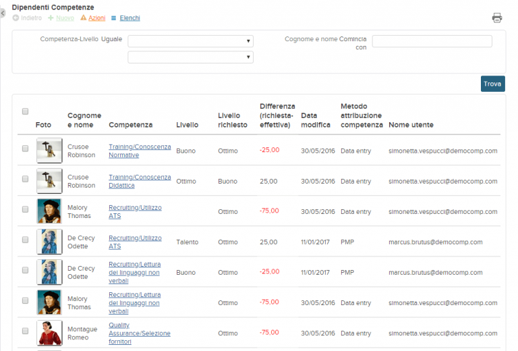Sort by Data modifica column header

316,120
